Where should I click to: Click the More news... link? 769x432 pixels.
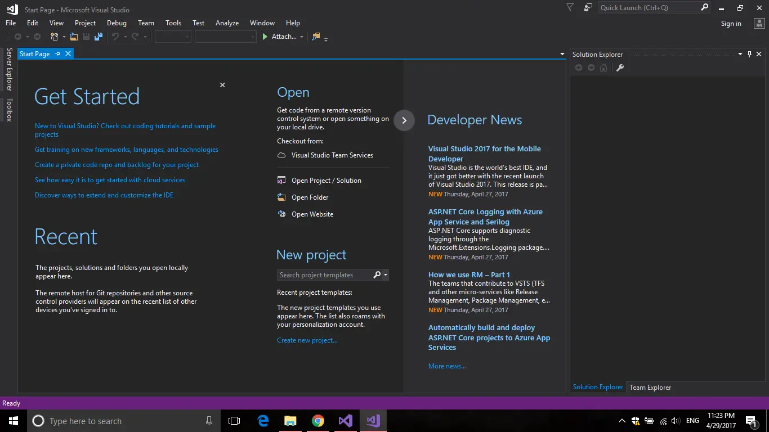tap(447, 366)
